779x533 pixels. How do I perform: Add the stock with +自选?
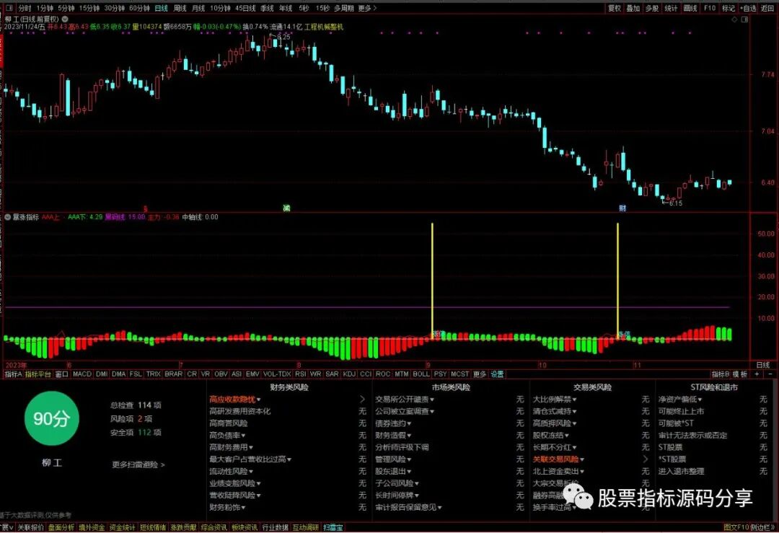[x=748, y=8]
